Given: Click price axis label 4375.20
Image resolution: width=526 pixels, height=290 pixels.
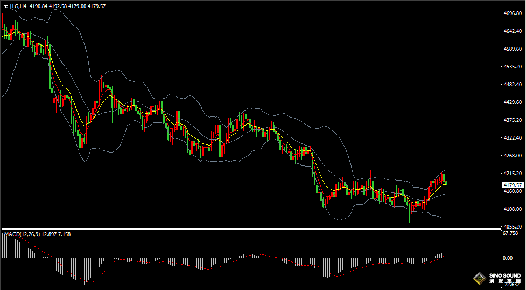Looking at the screenshot, I should [513, 120].
